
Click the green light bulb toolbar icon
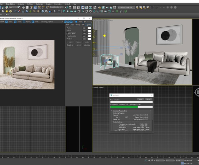tap(64, 11)
